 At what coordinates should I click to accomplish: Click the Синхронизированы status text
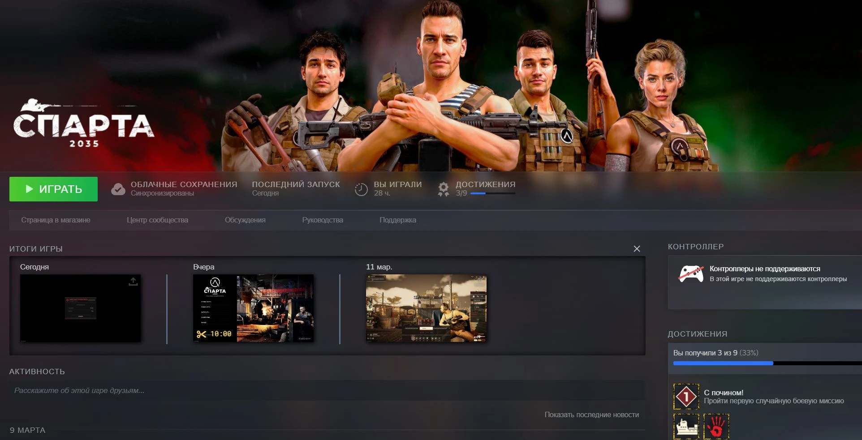coord(162,193)
